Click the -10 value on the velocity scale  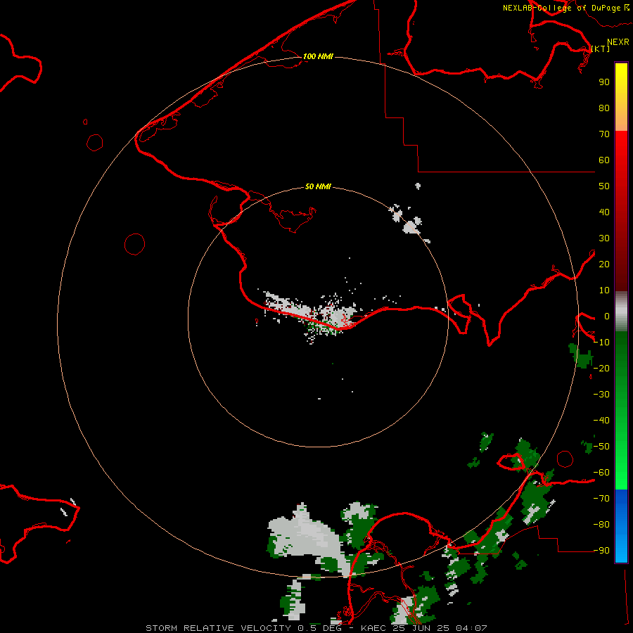601,343
